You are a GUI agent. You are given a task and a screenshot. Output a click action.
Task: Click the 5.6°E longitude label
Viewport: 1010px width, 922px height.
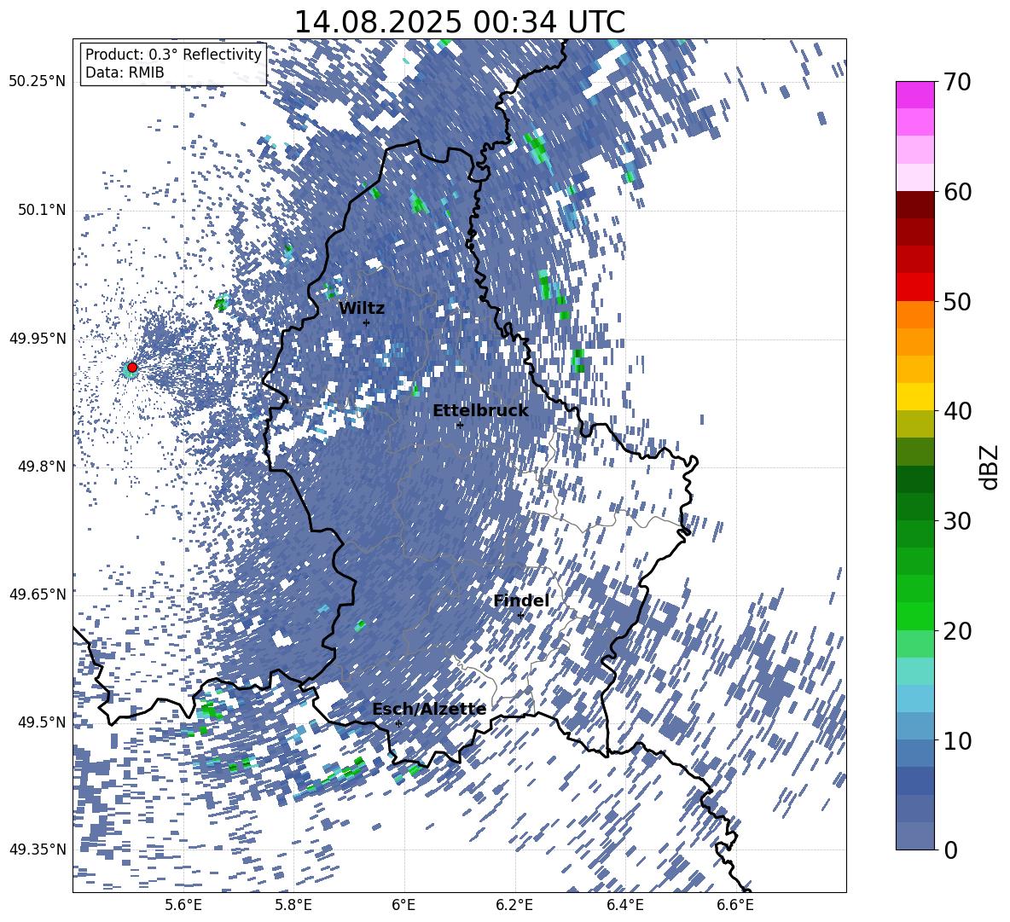click(183, 905)
